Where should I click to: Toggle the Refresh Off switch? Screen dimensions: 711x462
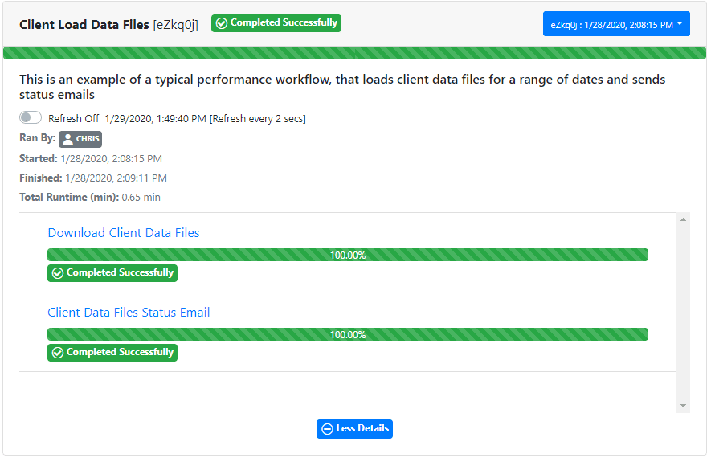coord(31,118)
